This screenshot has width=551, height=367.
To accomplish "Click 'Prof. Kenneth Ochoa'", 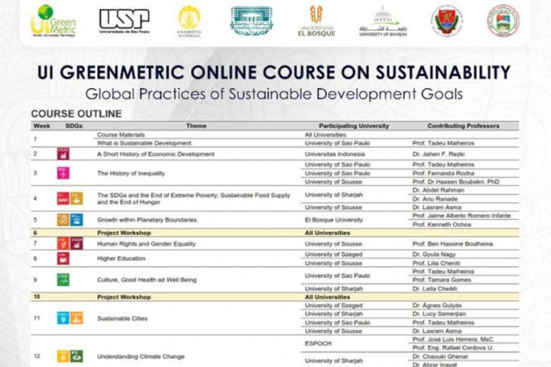I will click(442, 225).
